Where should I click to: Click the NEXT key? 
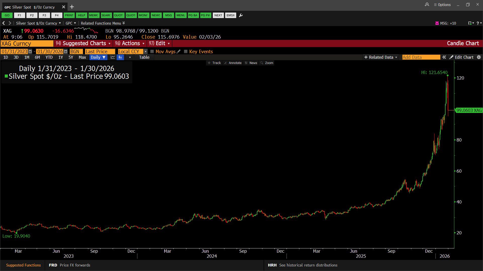[x=218, y=15]
